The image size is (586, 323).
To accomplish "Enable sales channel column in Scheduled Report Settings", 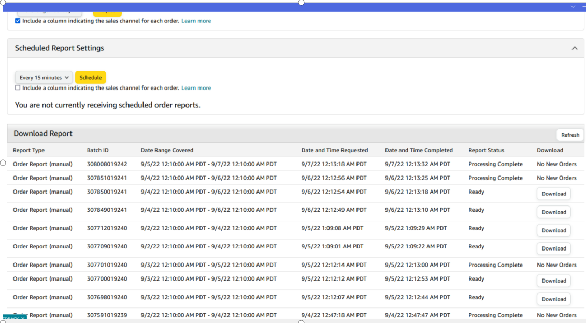I will point(18,87).
